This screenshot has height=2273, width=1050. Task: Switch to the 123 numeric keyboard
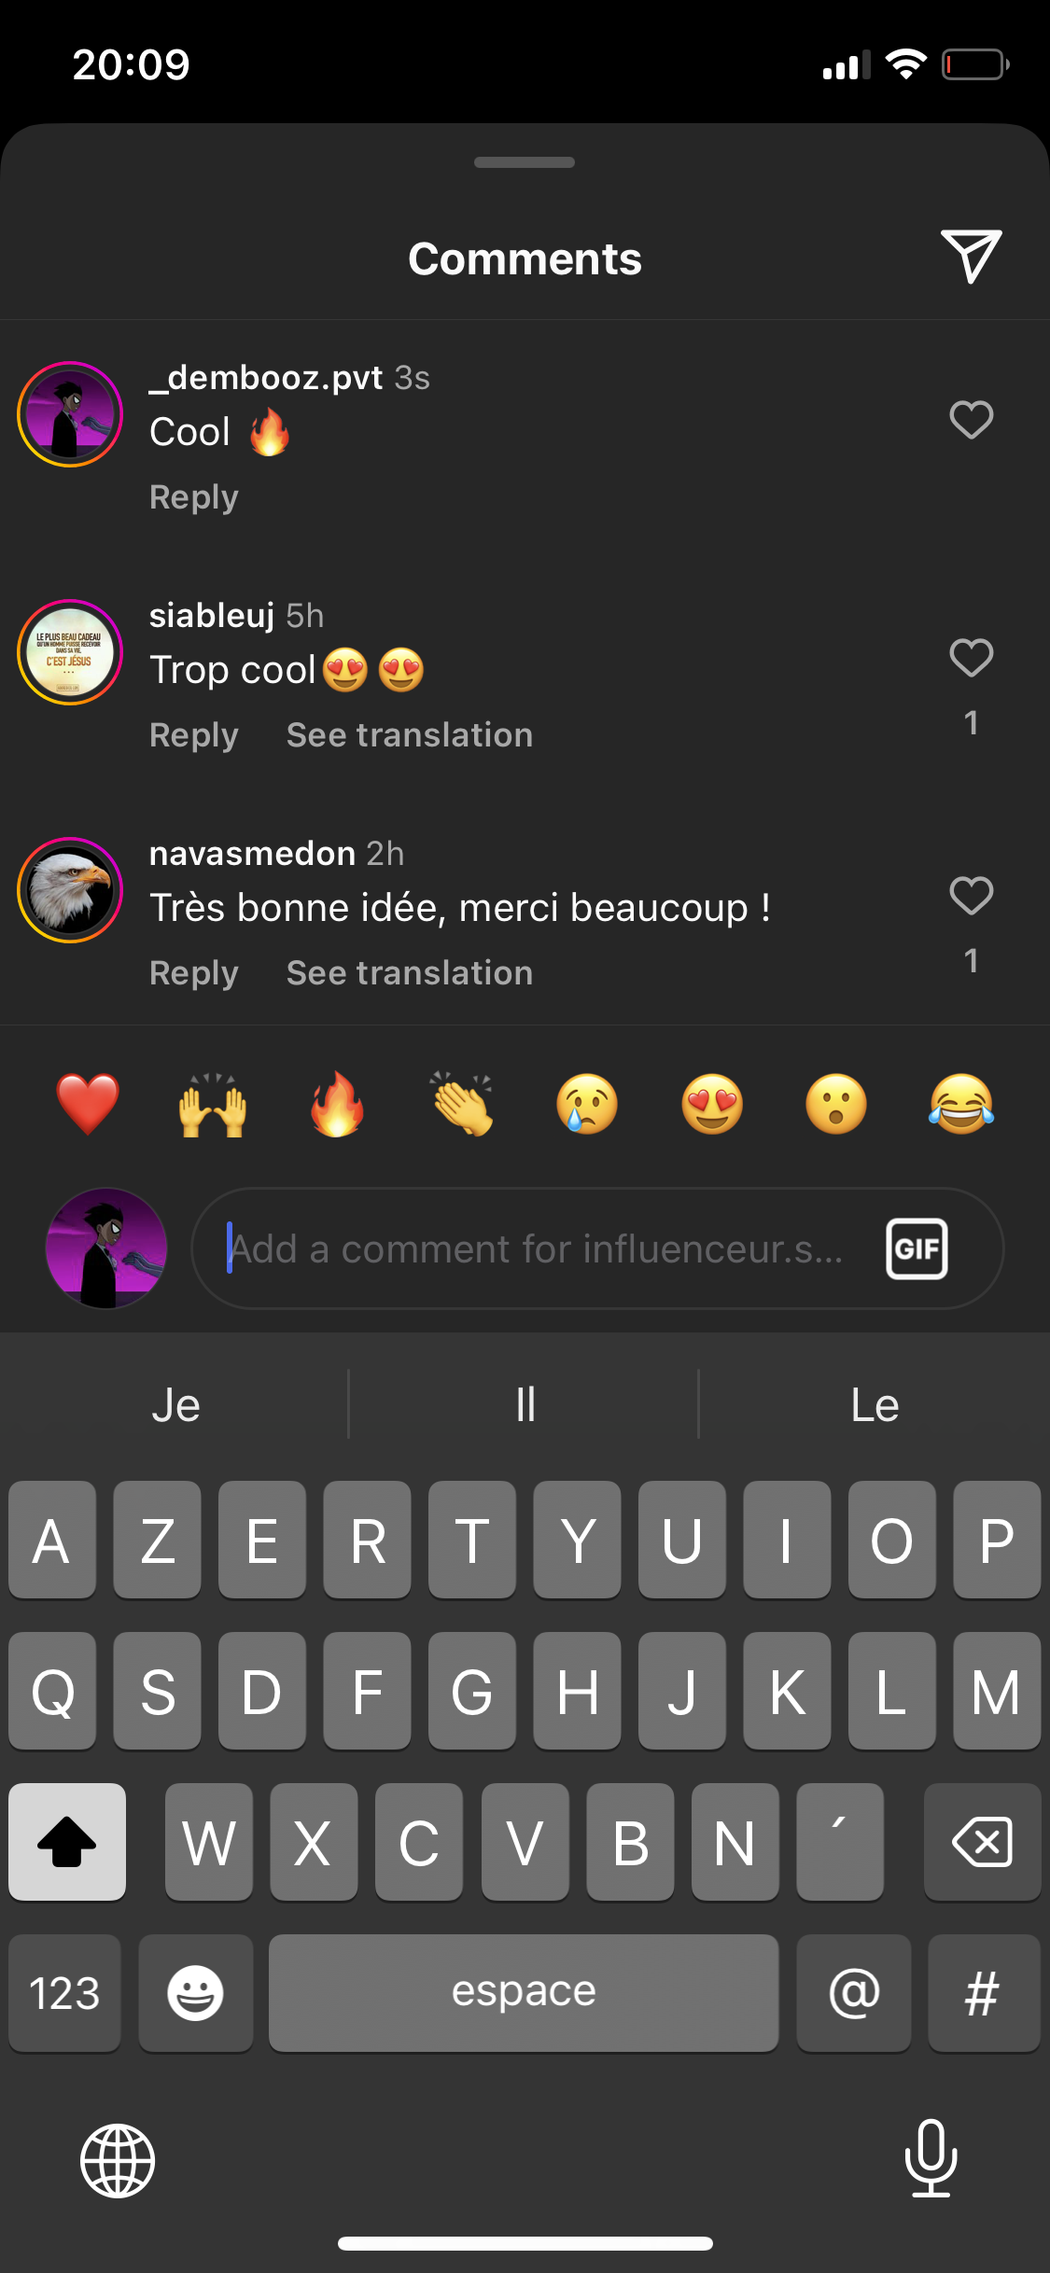[x=64, y=1993]
